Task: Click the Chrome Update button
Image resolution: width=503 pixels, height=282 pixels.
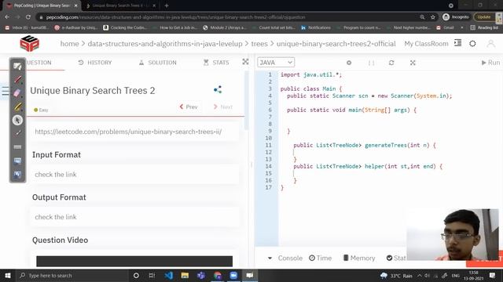Action: 484,17
